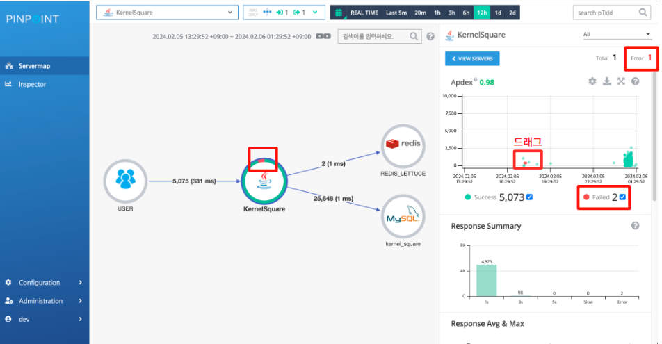
Task: Download the scatter chart image
Action: tap(606, 81)
